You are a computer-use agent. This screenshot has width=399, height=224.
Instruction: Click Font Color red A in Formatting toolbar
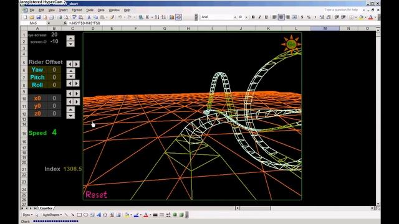pos(371,17)
